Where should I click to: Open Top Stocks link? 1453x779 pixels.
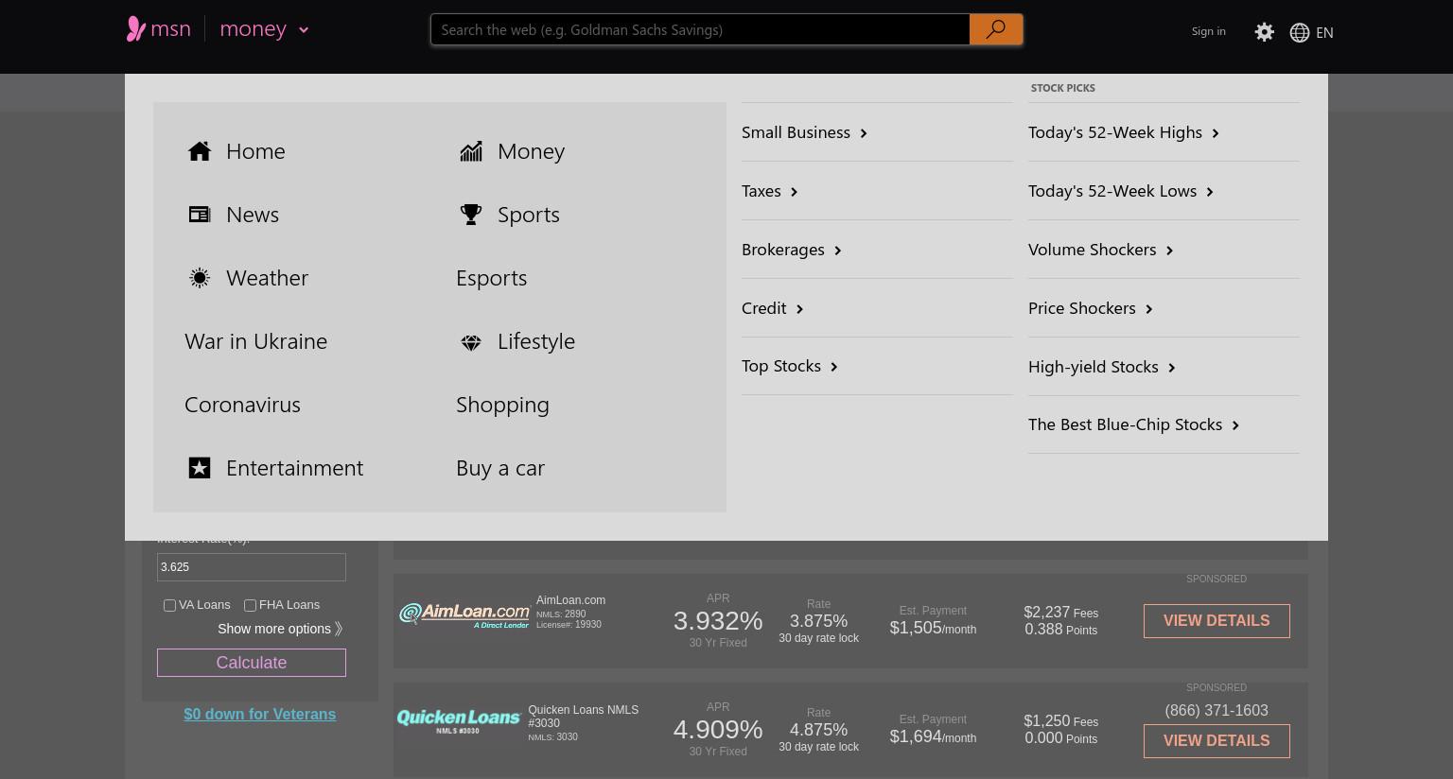[781, 366]
